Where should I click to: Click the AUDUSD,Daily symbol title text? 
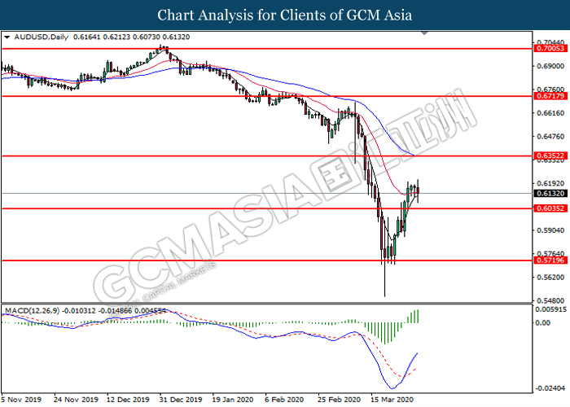click(41, 37)
